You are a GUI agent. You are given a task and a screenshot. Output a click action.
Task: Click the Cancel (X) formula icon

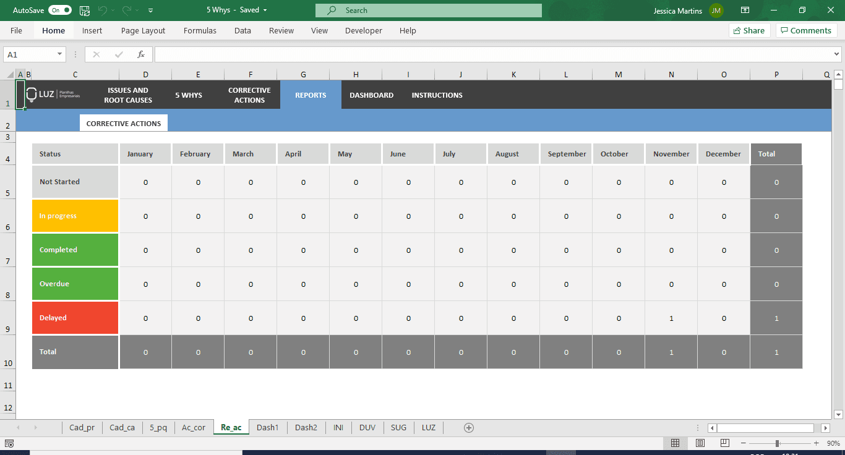tap(96, 54)
